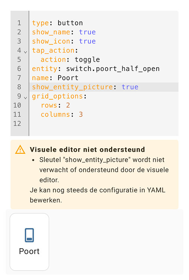This screenshot has width=189, height=280.
Task: Click the name Poort value in YAML
Action: click(x=68, y=78)
